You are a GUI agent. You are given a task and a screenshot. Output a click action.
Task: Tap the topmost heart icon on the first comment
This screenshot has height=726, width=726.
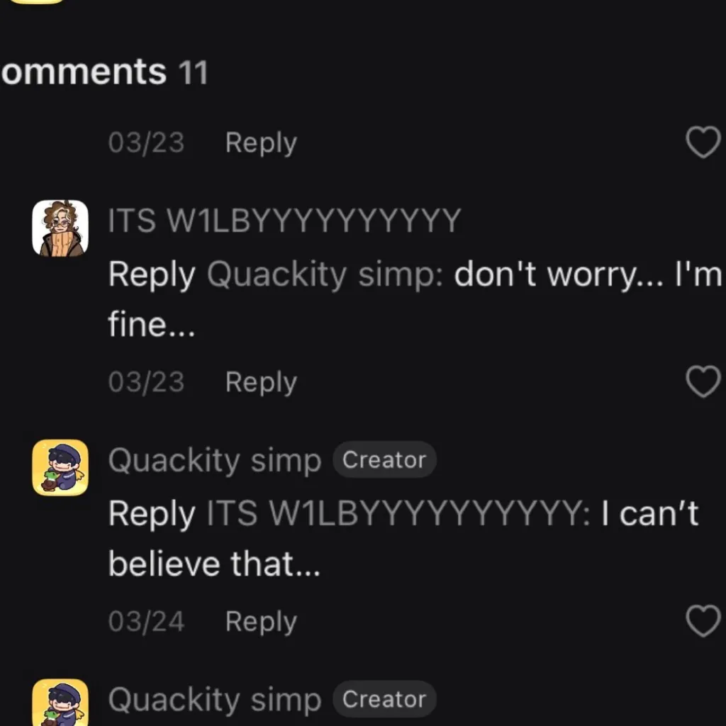point(703,143)
